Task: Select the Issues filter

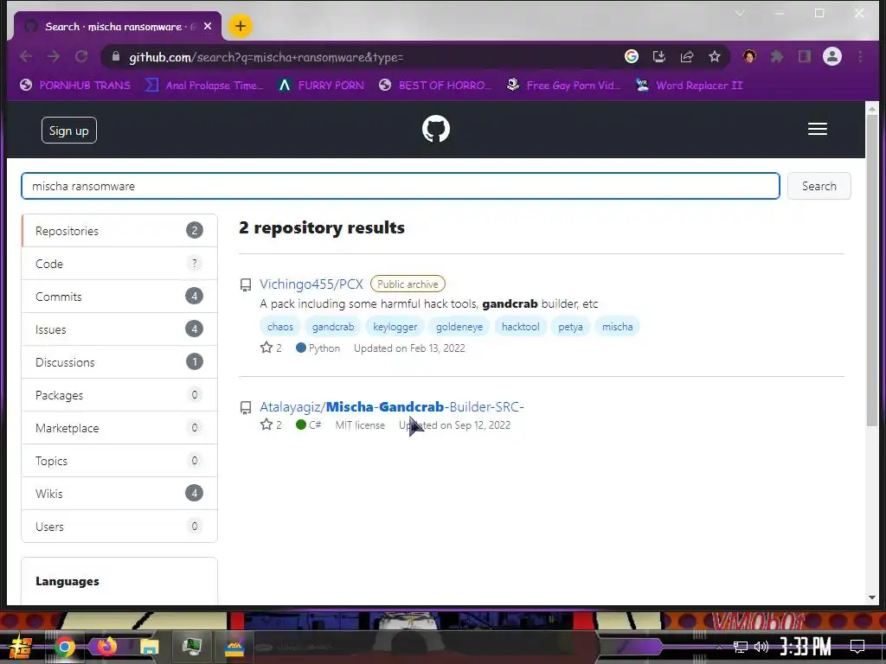Action: point(119,329)
